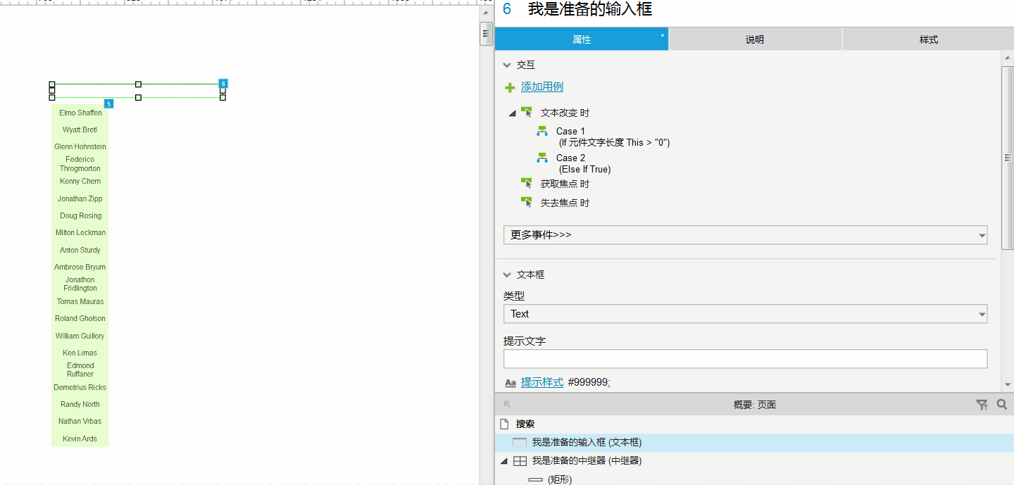Collapse the 文本框 section

coord(506,275)
